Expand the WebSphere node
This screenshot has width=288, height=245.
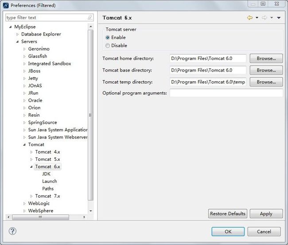pyautogui.click(x=24, y=211)
